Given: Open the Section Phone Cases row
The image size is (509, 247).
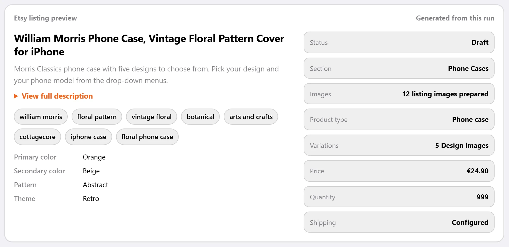Looking at the screenshot, I should (399, 68).
